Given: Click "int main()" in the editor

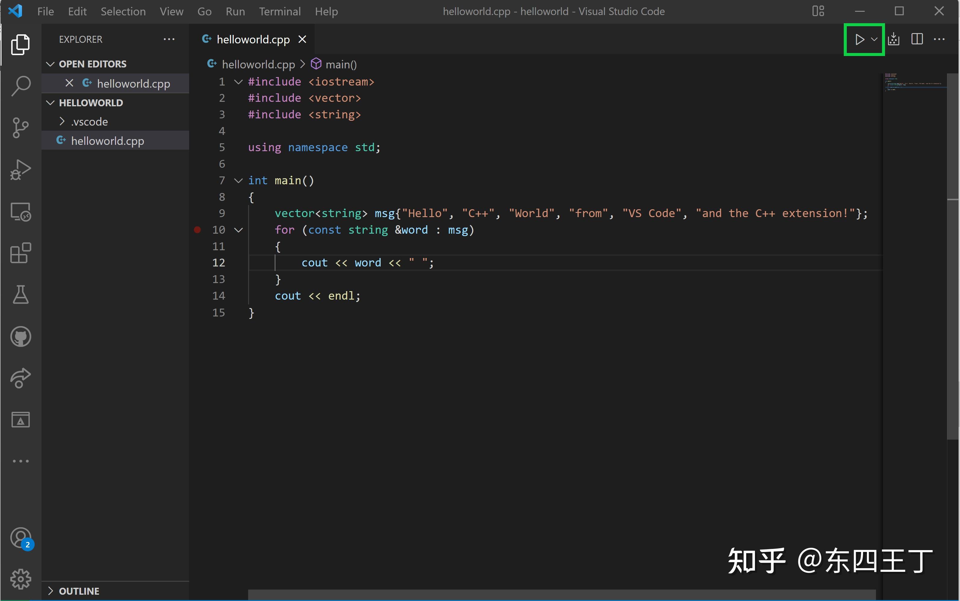Looking at the screenshot, I should point(281,180).
